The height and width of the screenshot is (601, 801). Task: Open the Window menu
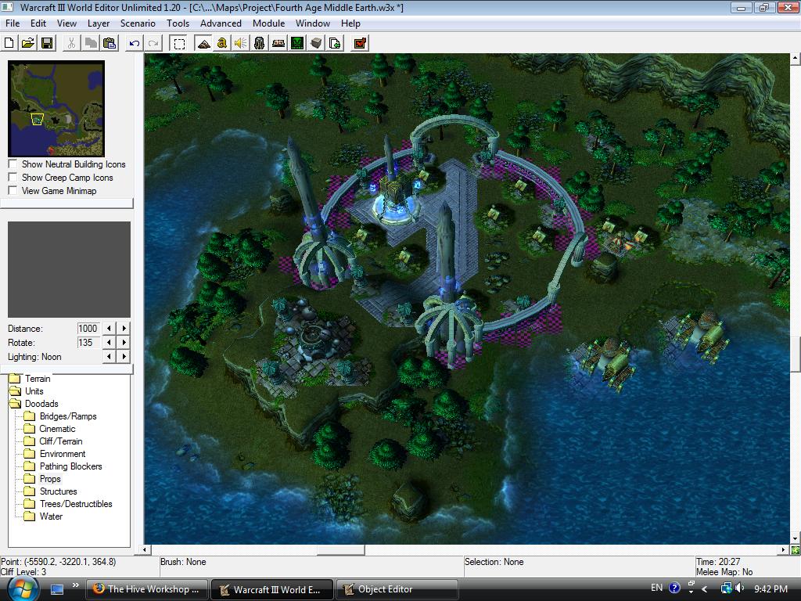[313, 23]
